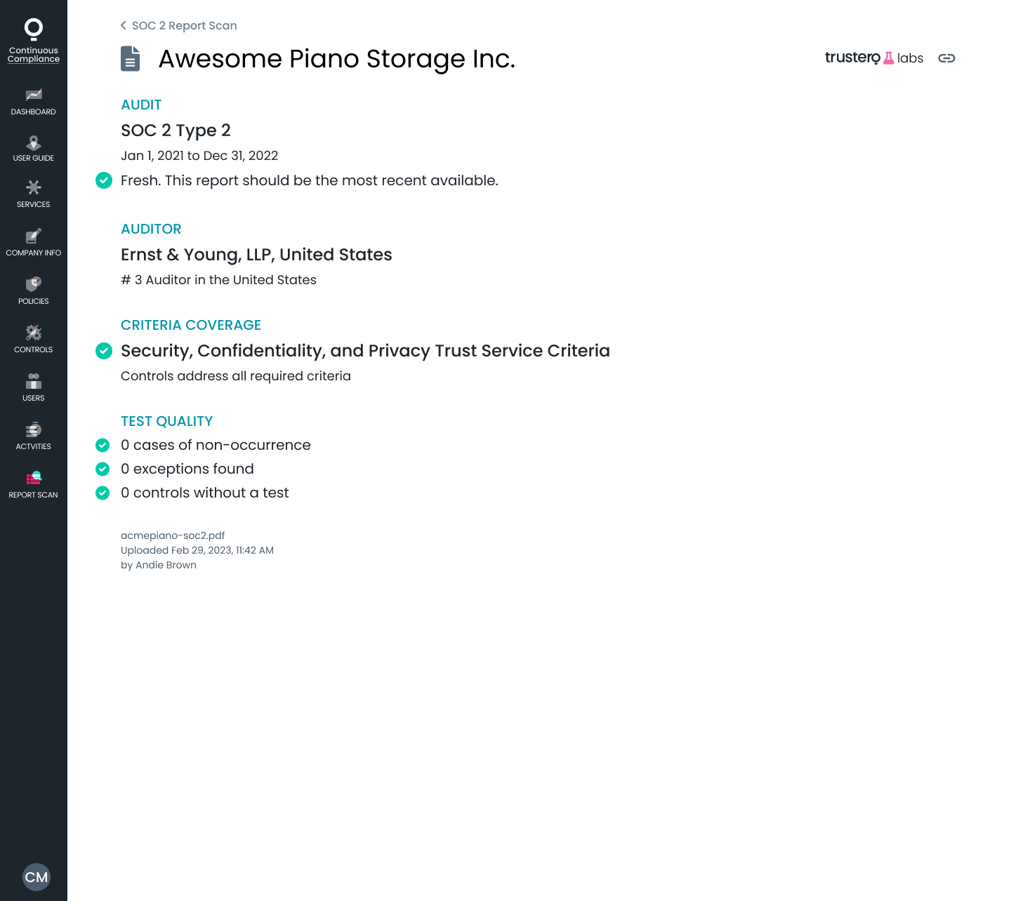The image size is (1011, 901).
Task: Click the Continuous Compliance logo
Action: coord(34,41)
